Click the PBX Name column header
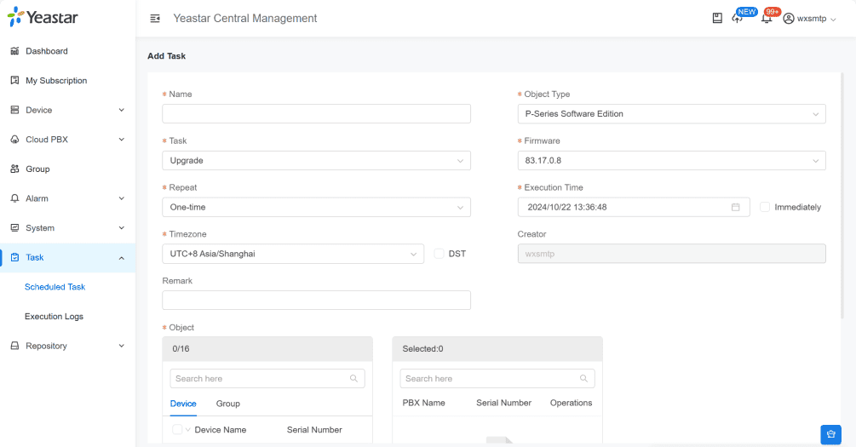Viewport: 856px width, 447px height. (423, 403)
